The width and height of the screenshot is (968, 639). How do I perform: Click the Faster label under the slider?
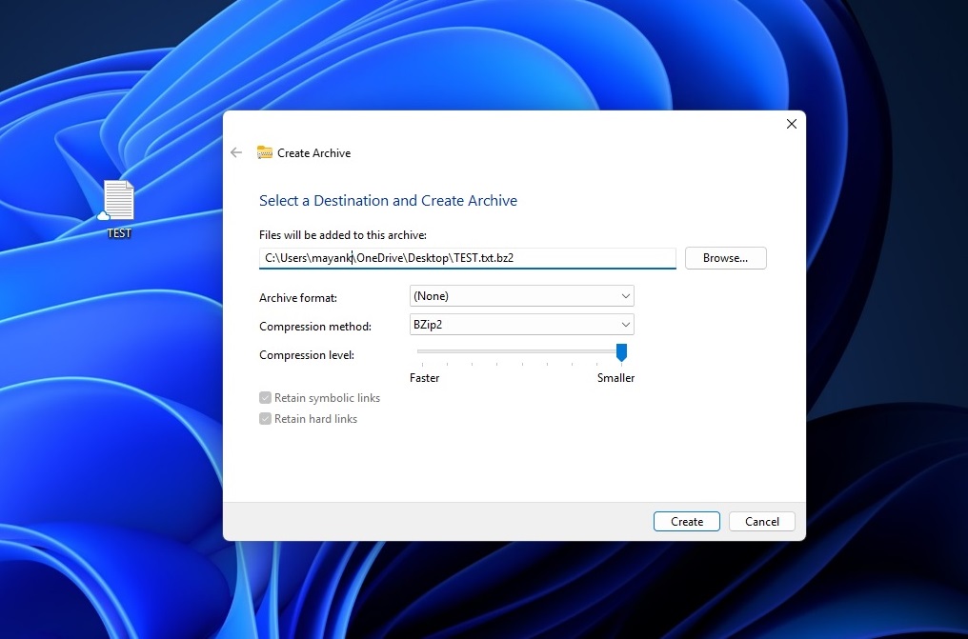425,377
